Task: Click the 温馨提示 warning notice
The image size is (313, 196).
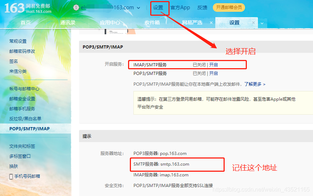Action: [x=223, y=103]
